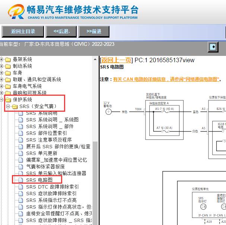
Task: Select the 车身电气系统 folder icon
Action: tap(8, 86)
